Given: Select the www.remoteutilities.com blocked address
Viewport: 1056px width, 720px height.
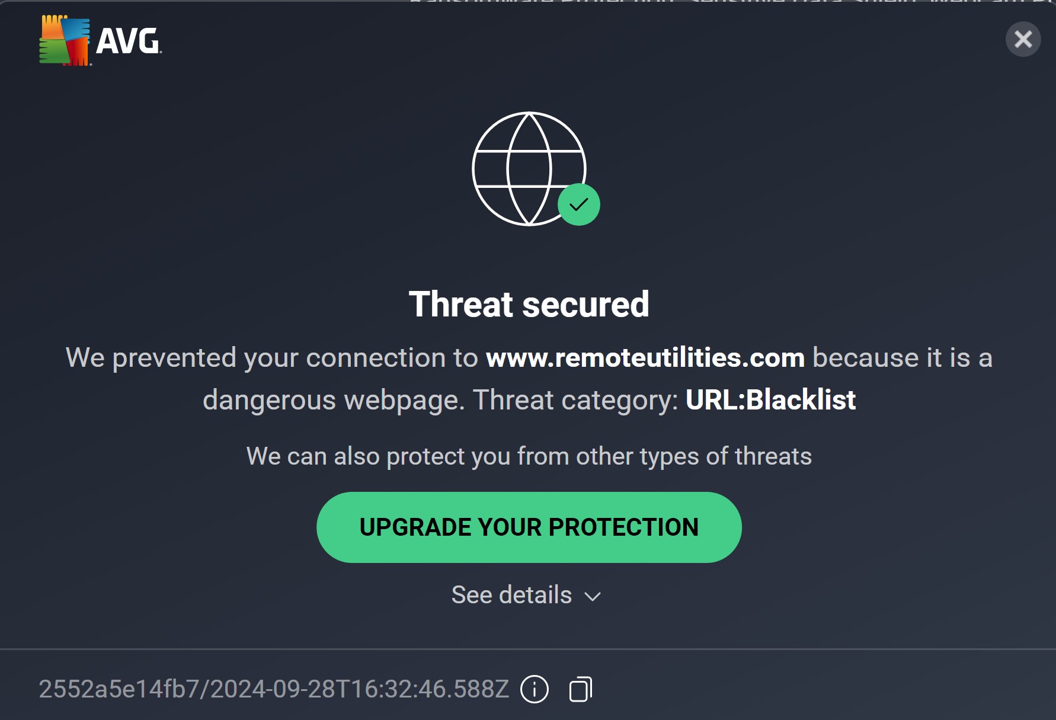Looking at the screenshot, I should point(645,358).
